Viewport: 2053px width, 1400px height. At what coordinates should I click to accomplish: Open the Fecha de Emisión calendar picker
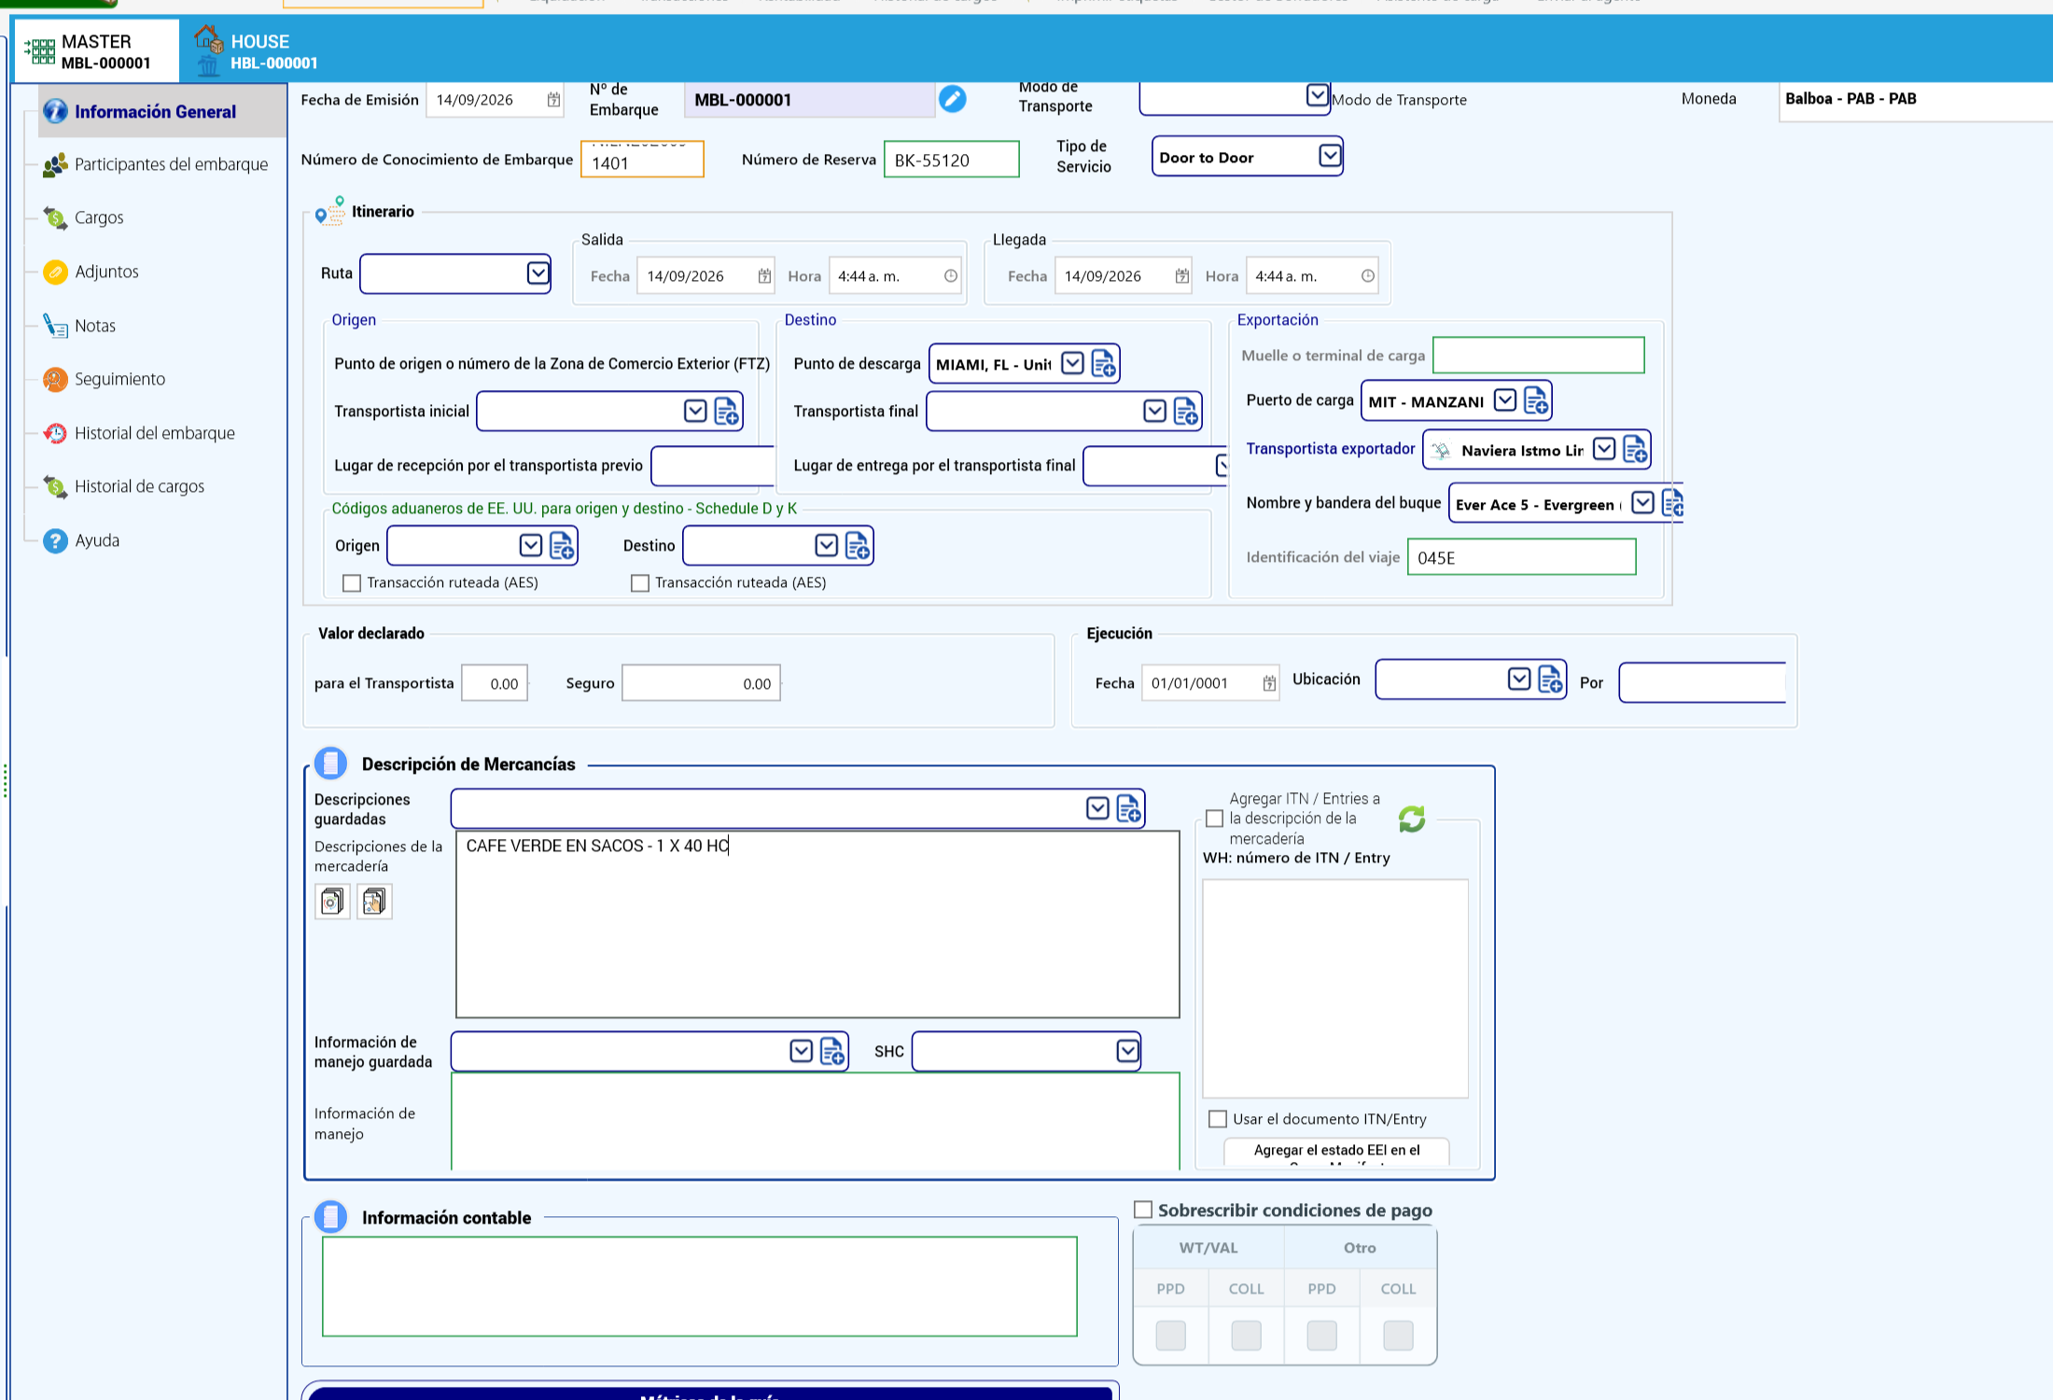tap(553, 100)
